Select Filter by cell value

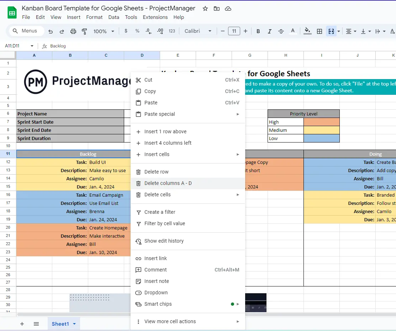[188, 223]
